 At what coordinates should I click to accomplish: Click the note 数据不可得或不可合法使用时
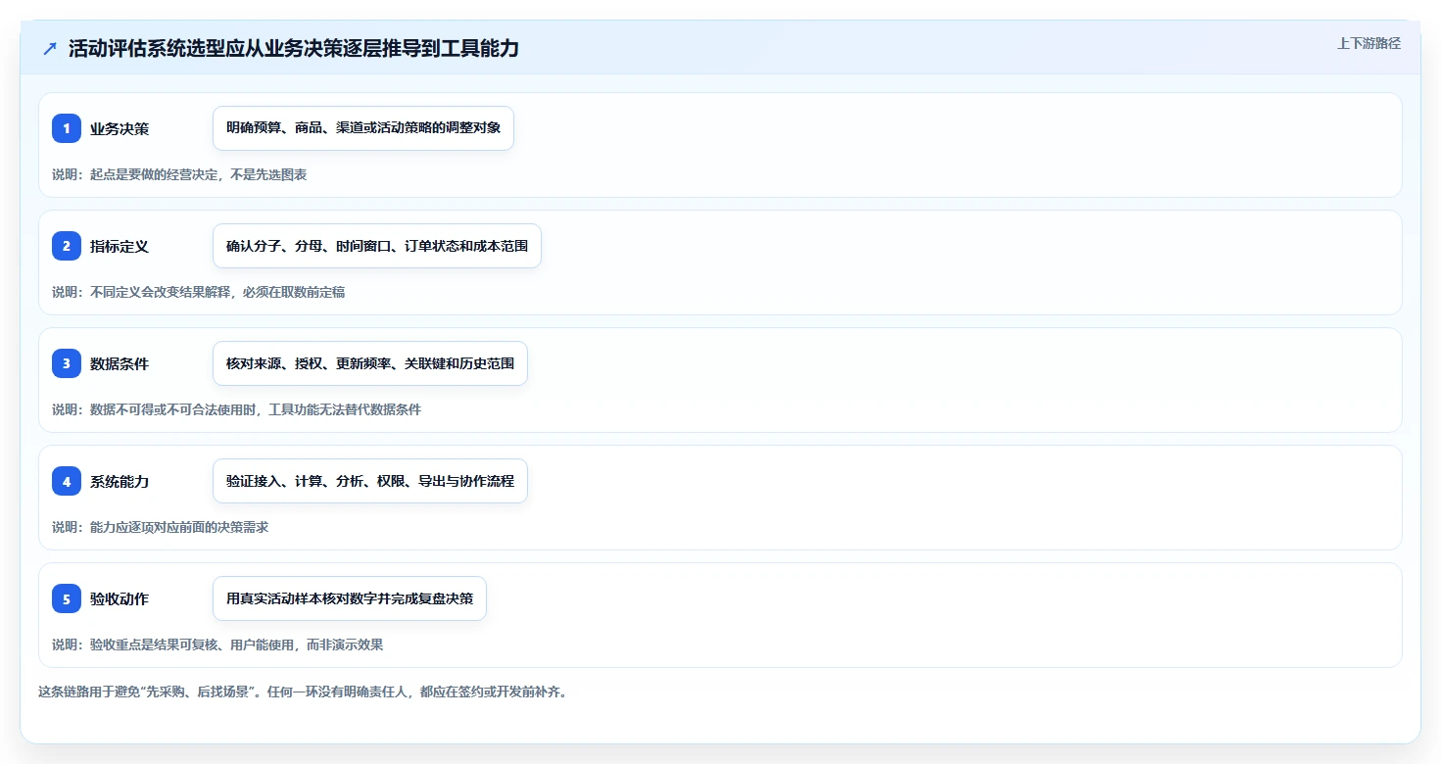click(x=237, y=409)
